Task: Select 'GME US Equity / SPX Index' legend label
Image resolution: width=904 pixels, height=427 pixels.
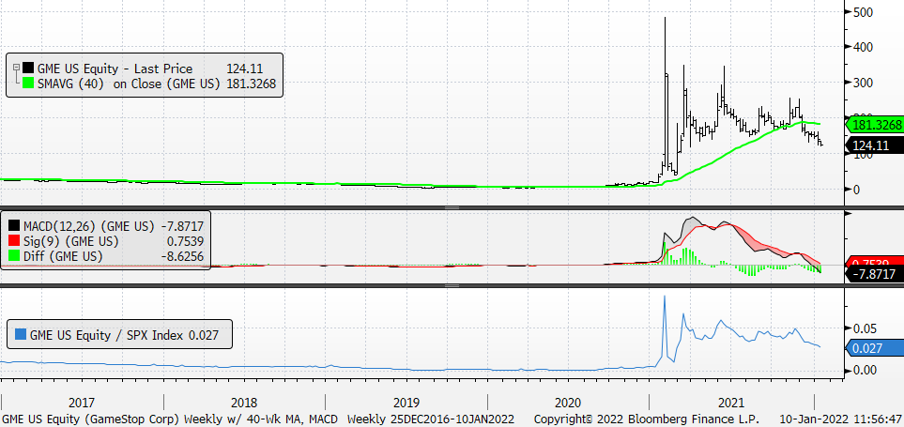Action: pos(107,334)
